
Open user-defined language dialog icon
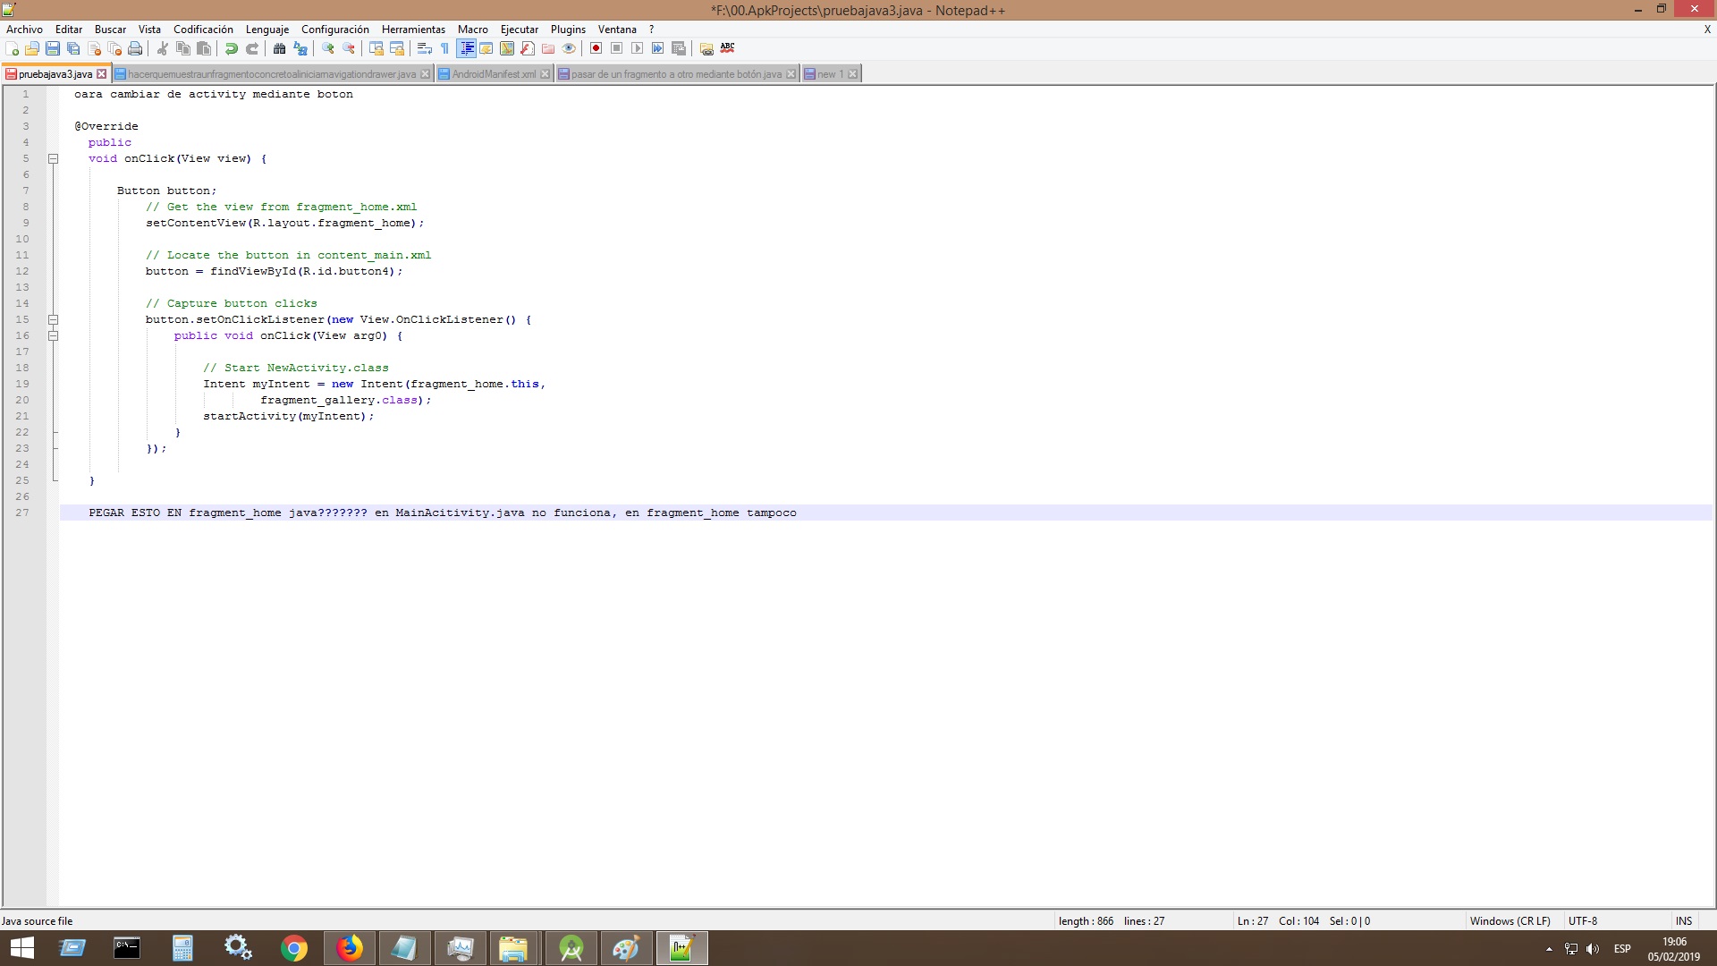486,48
